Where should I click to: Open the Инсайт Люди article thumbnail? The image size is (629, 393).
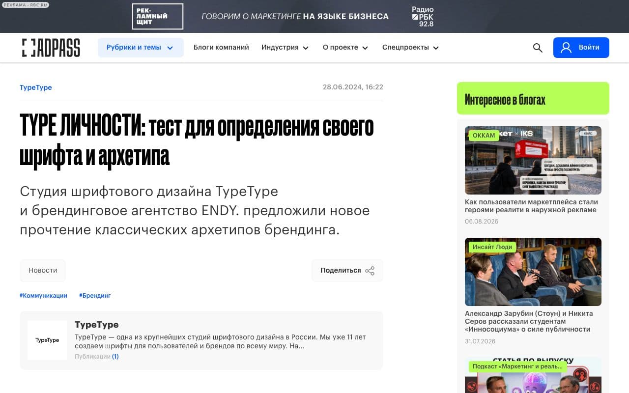click(533, 272)
